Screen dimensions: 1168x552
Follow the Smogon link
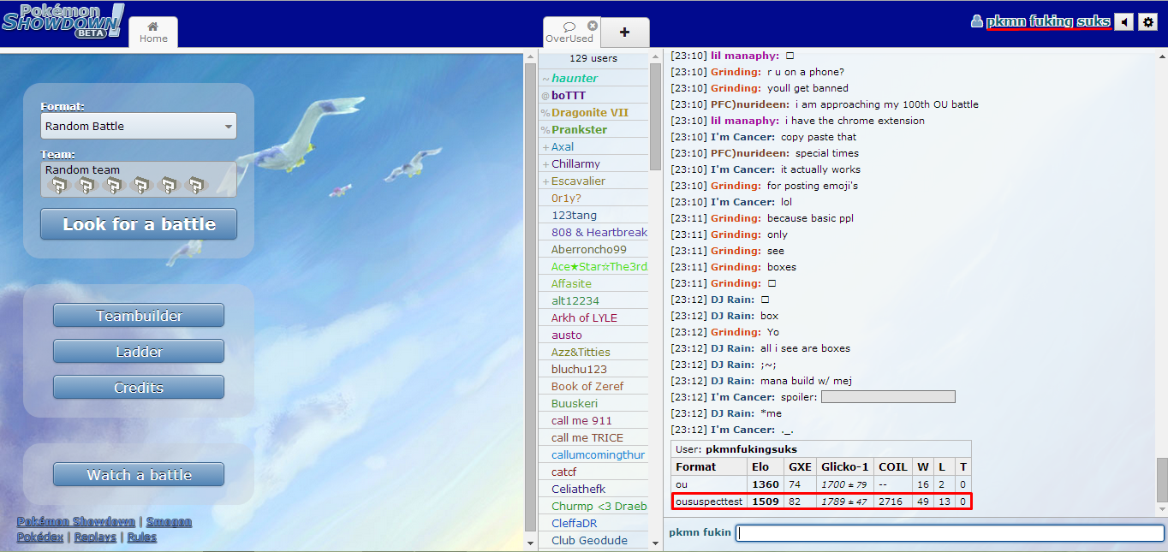click(169, 522)
